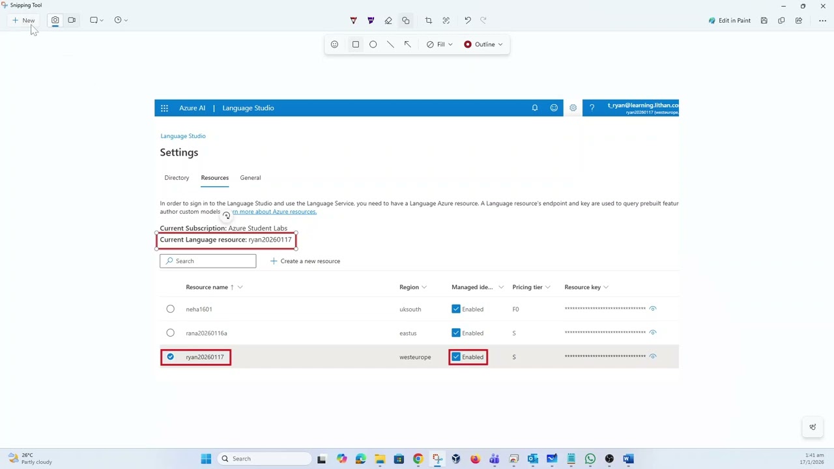Click the Windows taskbar Search box

[x=264, y=459]
